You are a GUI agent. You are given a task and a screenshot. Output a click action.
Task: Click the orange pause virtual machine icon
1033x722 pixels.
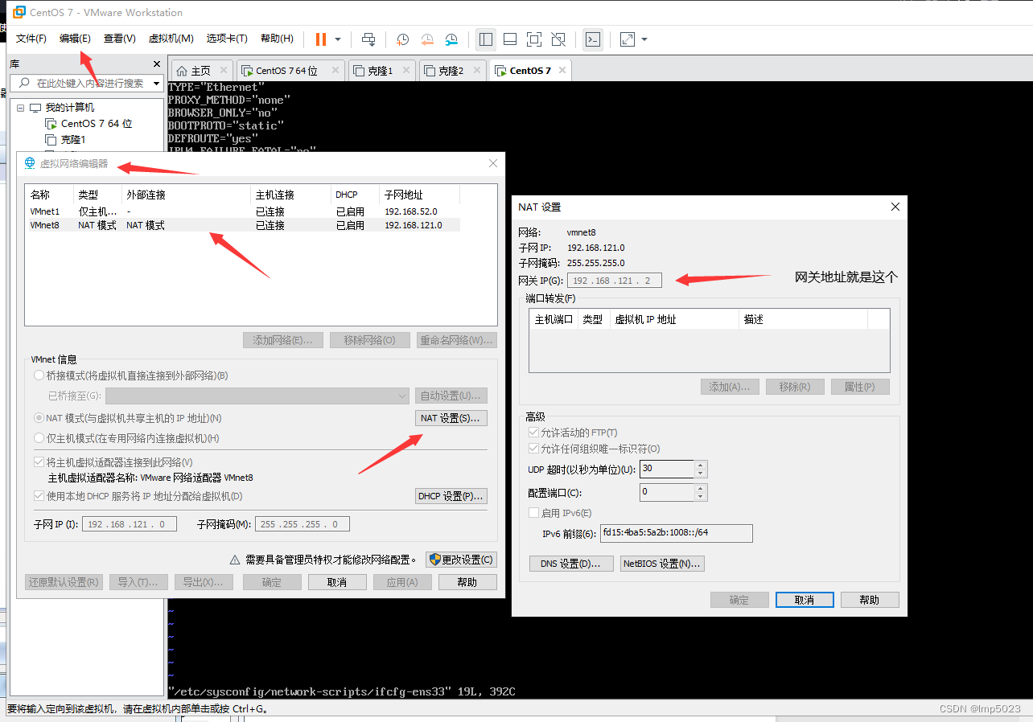[321, 39]
